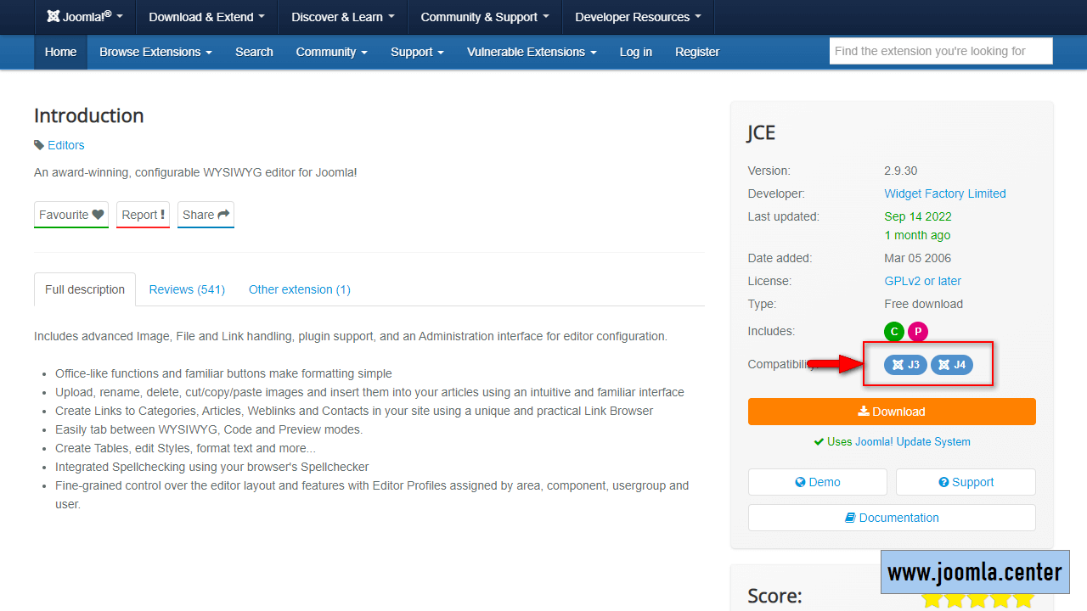Click the pink P plugin badge
1087x611 pixels.
[x=917, y=332]
